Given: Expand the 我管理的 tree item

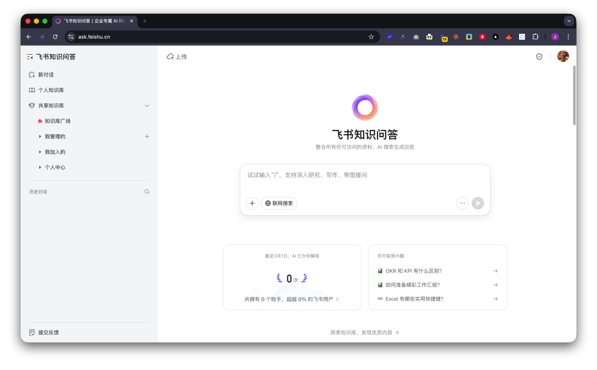Looking at the screenshot, I should 39,136.
